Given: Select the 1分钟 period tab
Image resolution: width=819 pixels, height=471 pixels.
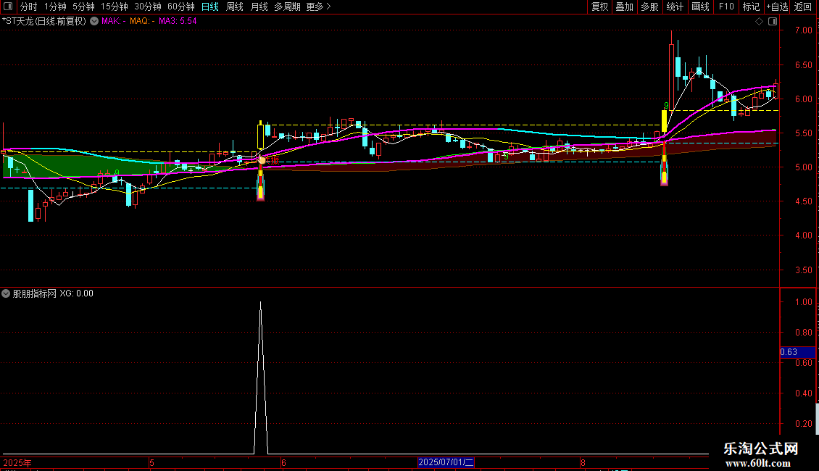Looking at the screenshot, I should (x=55, y=7).
